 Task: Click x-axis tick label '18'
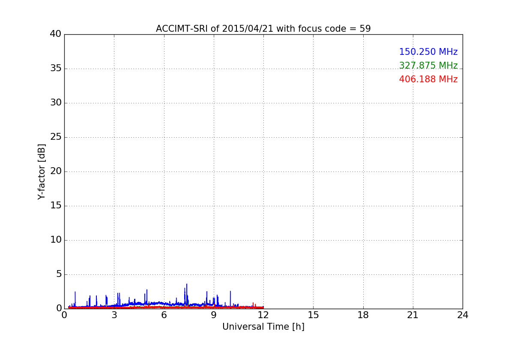[x=363, y=315]
